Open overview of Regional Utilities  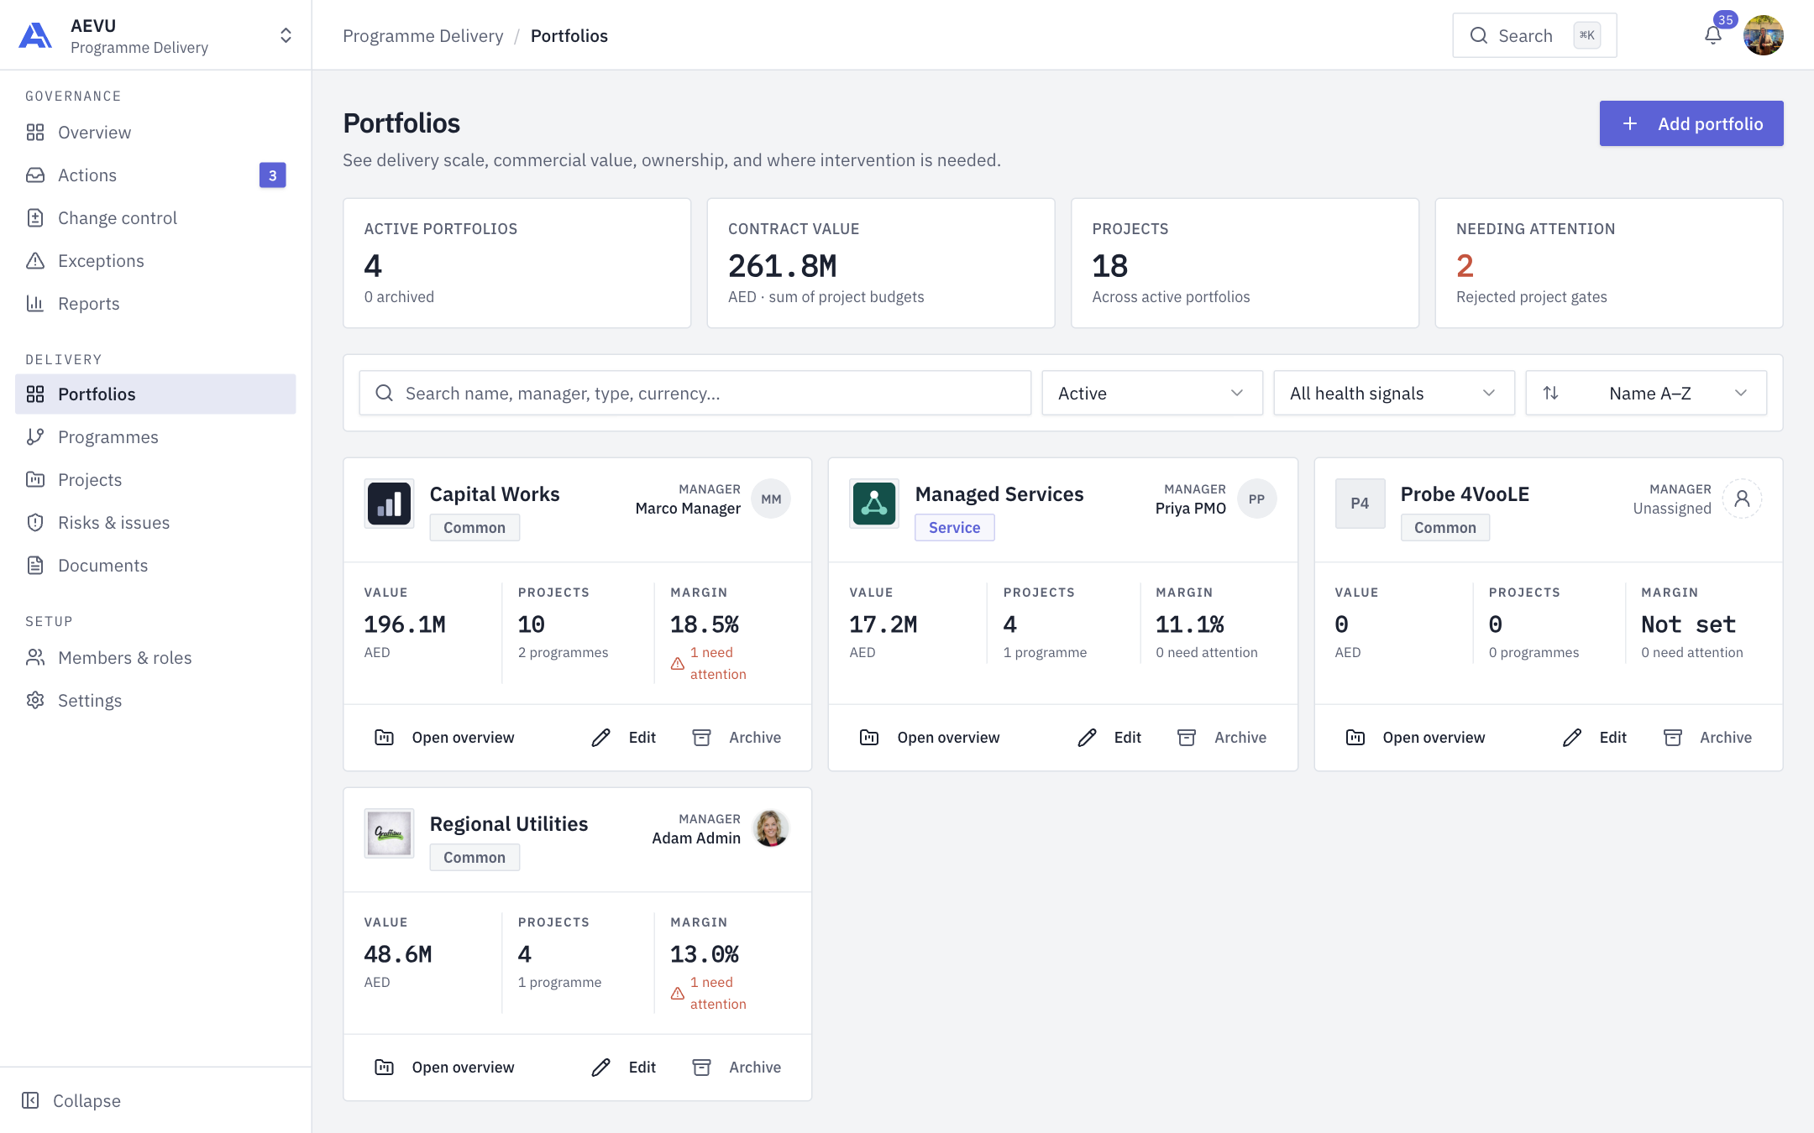(444, 1068)
